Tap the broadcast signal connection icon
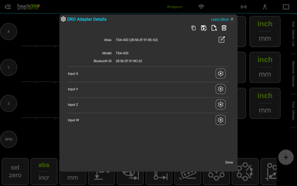Image resolution: width=297 pixels, height=186 pixels. pyautogui.click(x=244, y=7)
